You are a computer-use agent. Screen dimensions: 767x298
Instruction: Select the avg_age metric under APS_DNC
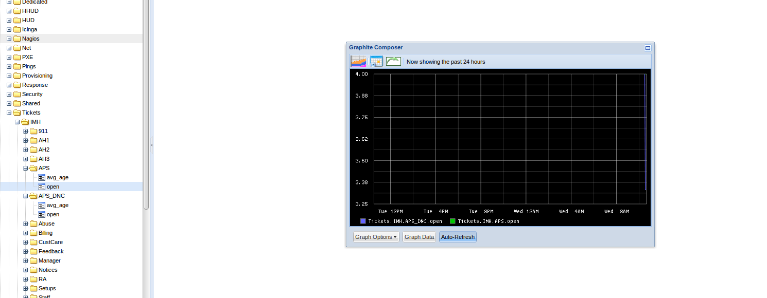[x=57, y=205]
